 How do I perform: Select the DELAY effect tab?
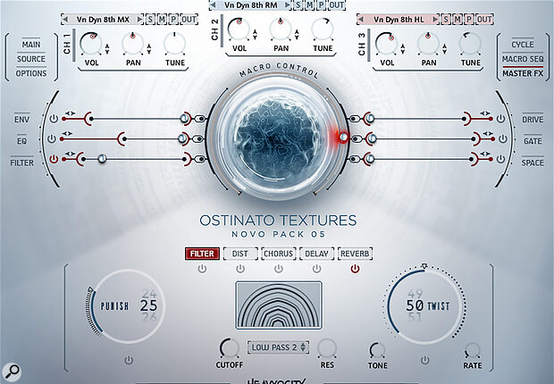pos(316,254)
